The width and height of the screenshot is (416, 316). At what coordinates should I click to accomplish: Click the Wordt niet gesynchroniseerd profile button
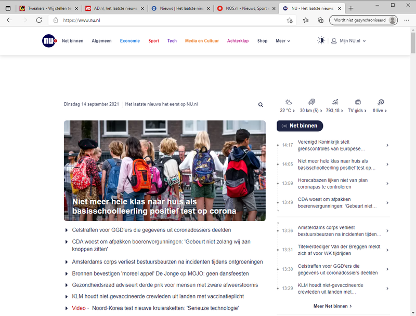point(363,20)
